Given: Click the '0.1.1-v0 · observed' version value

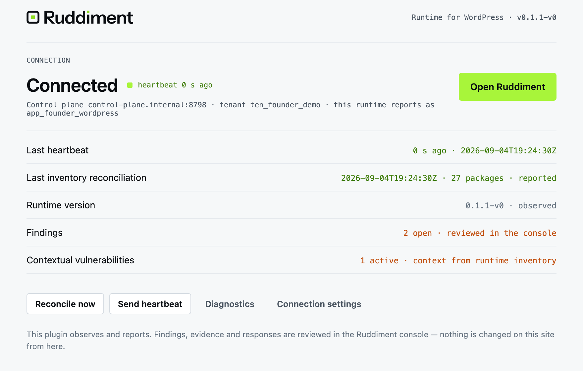Looking at the screenshot, I should coord(511,206).
